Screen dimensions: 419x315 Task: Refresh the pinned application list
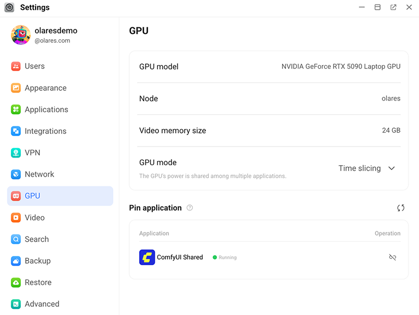click(401, 208)
